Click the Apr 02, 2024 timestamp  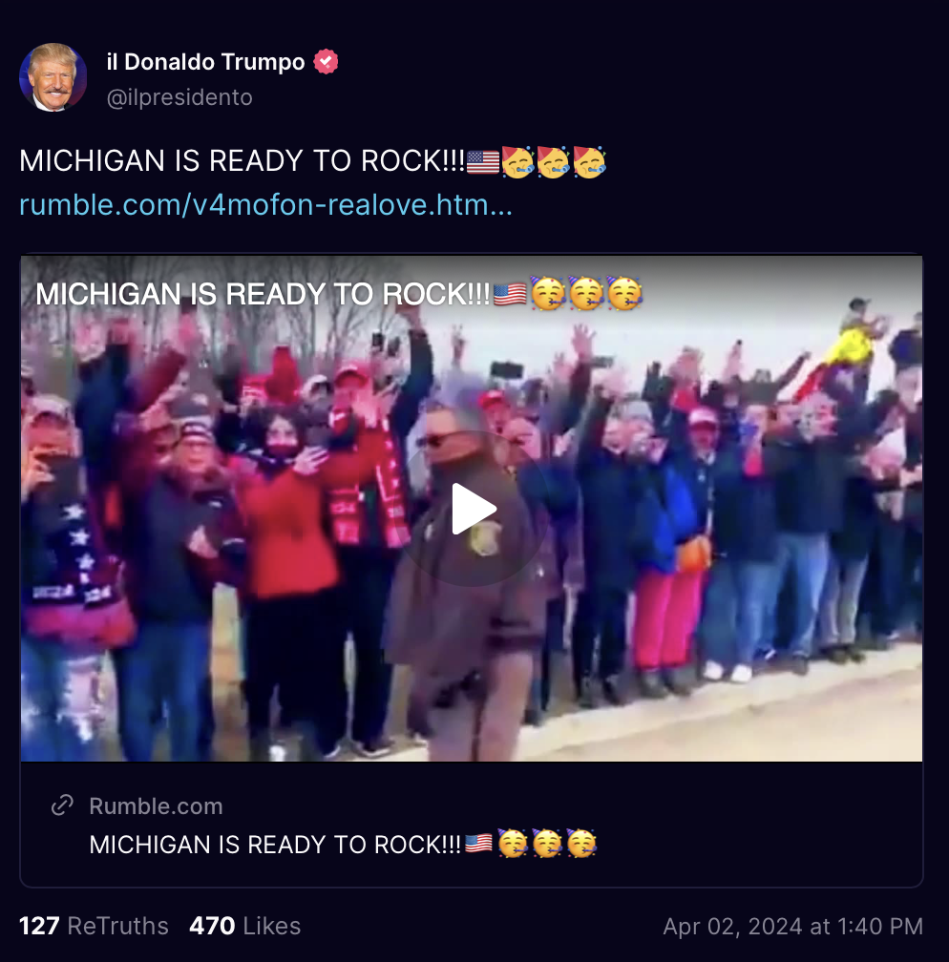pyautogui.click(x=793, y=927)
